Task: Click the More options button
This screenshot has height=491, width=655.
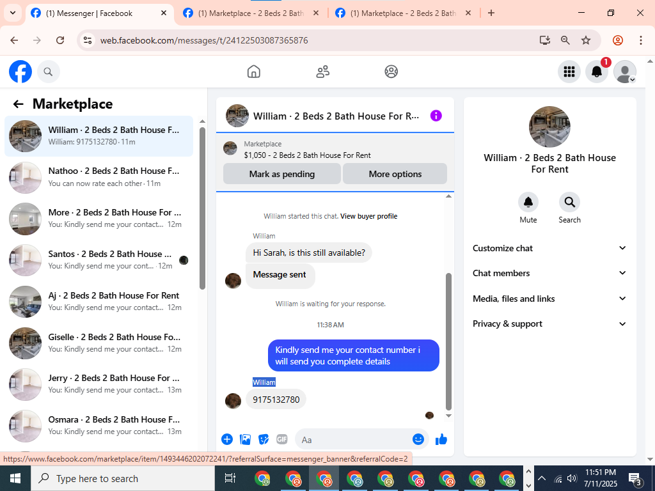Action: [x=395, y=174]
